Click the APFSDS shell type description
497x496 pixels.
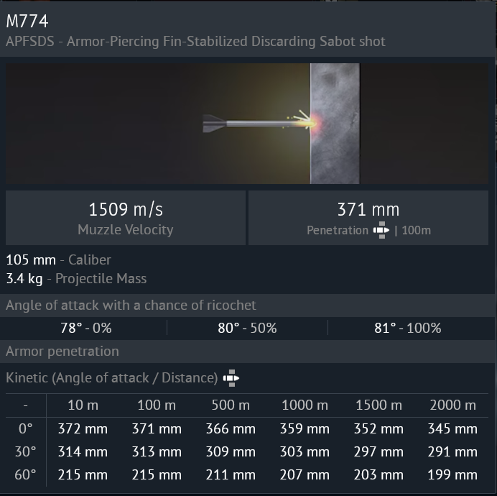pos(195,41)
